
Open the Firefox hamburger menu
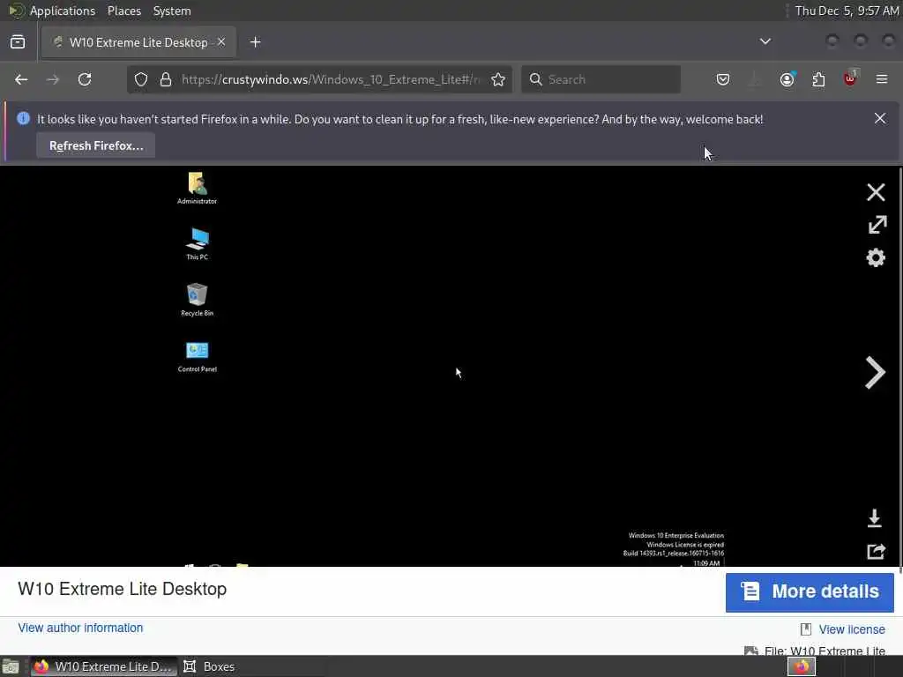[882, 79]
